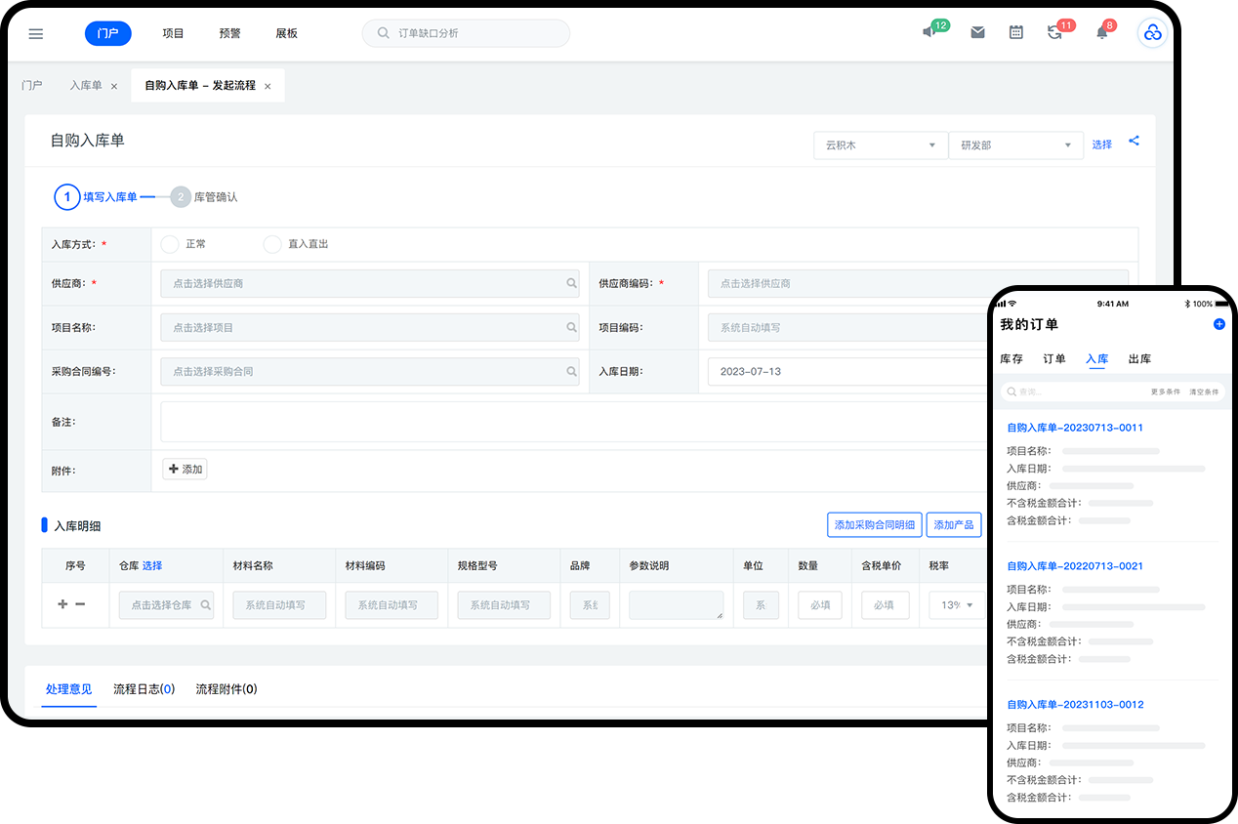Screen dimensions: 1238x824
Task: Click the speaker announcements icon
Action: pos(929,32)
